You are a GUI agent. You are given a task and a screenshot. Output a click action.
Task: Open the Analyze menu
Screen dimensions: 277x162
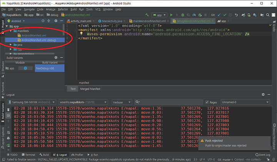click(50, 9)
